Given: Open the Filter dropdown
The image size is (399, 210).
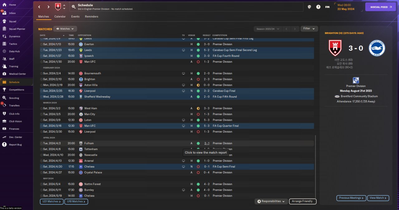Looking at the screenshot, I should coord(309,28).
